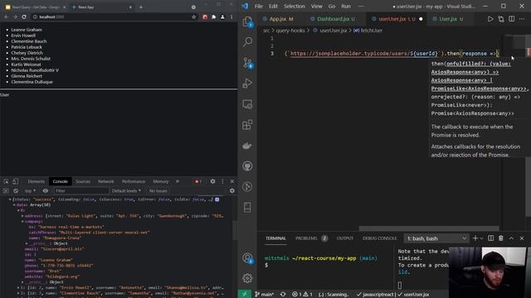This screenshot has width=531, height=298.
Task: Open the Accounts menu in activity bar
Action: (247, 258)
